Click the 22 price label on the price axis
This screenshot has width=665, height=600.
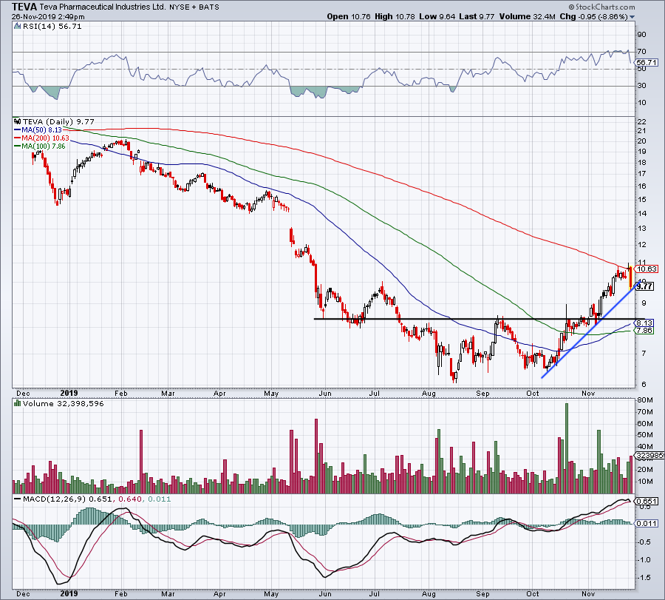(641, 122)
